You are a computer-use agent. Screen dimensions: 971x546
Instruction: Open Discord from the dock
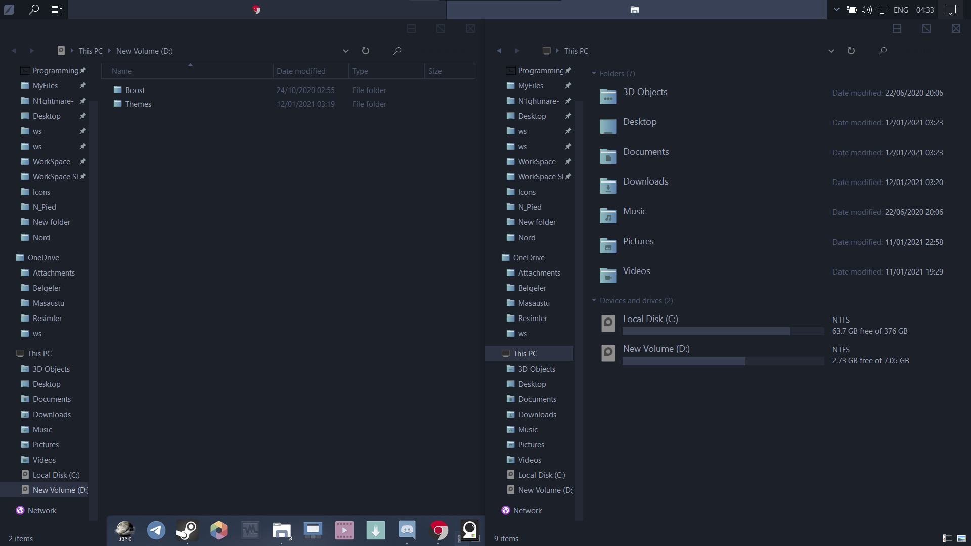(407, 530)
